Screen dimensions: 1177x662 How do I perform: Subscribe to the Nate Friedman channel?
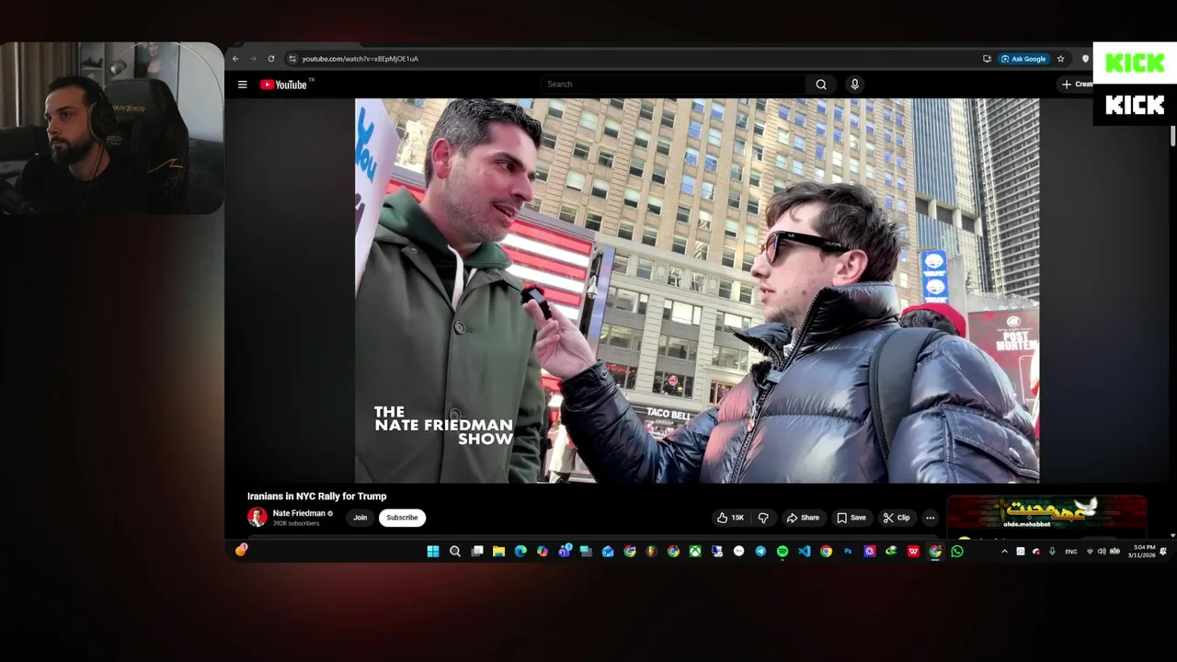[x=402, y=518]
